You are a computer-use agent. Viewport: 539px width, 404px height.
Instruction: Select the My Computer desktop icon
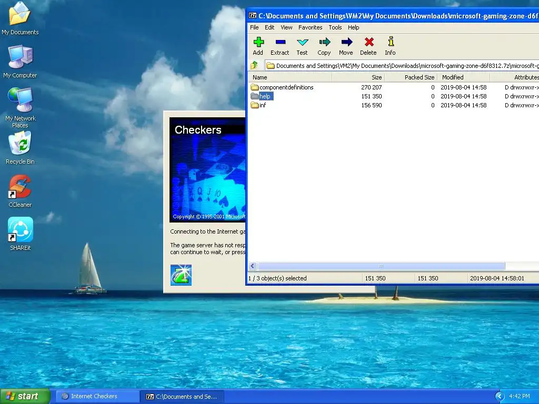[20, 62]
